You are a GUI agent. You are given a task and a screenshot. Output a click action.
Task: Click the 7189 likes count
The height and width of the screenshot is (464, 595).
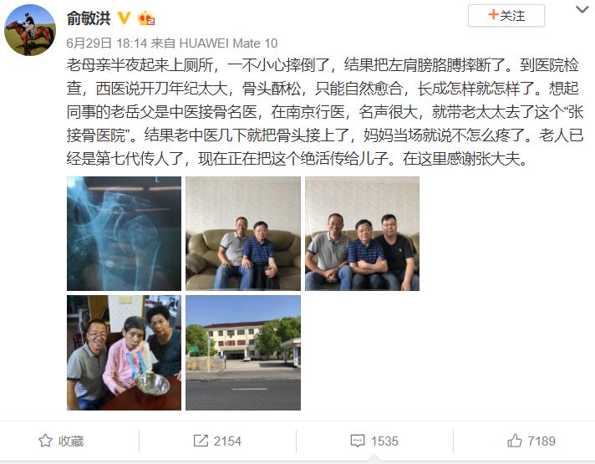point(542,441)
